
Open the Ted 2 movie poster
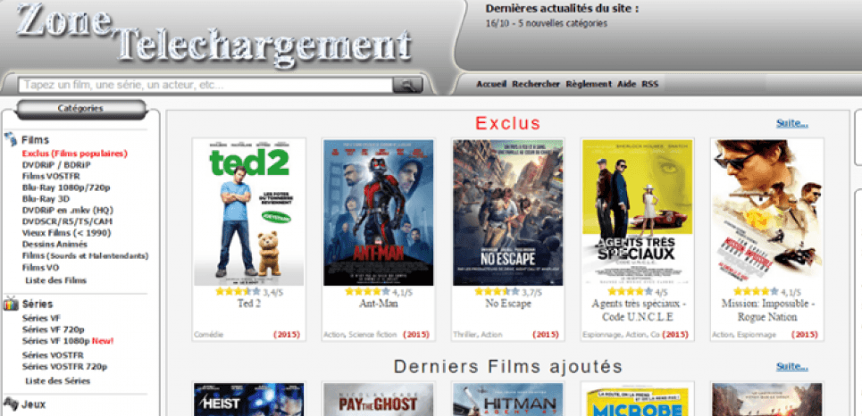click(x=249, y=212)
